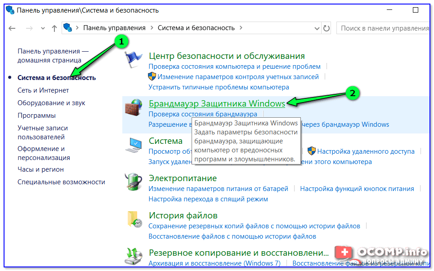Click the shield icon beside Изменение параметров контроля
434x271 pixels.
[152, 76]
